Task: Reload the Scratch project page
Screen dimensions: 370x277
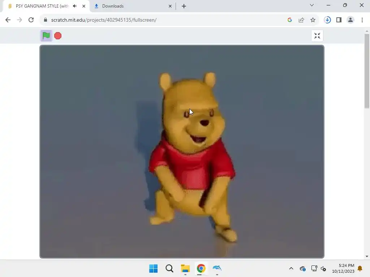Action: (x=31, y=20)
